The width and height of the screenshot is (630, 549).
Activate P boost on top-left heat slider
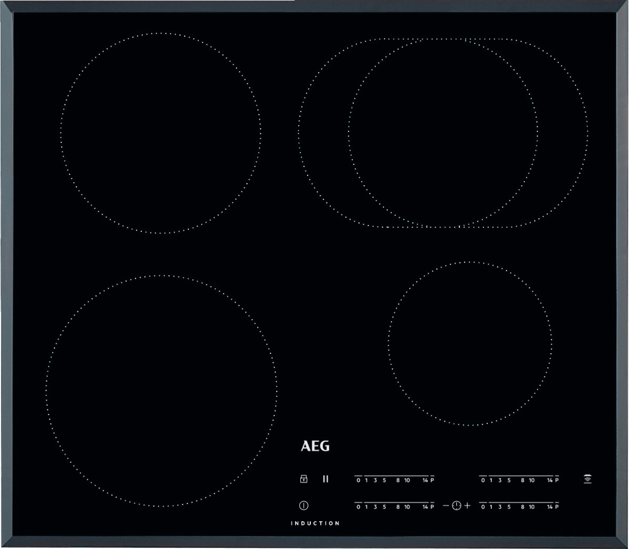[432, 480]
